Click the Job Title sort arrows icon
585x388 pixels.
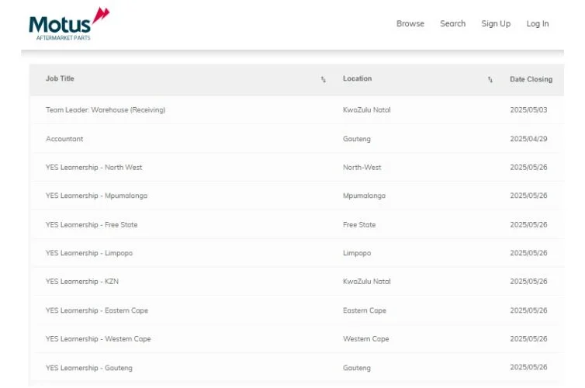[x=323, y=80]
